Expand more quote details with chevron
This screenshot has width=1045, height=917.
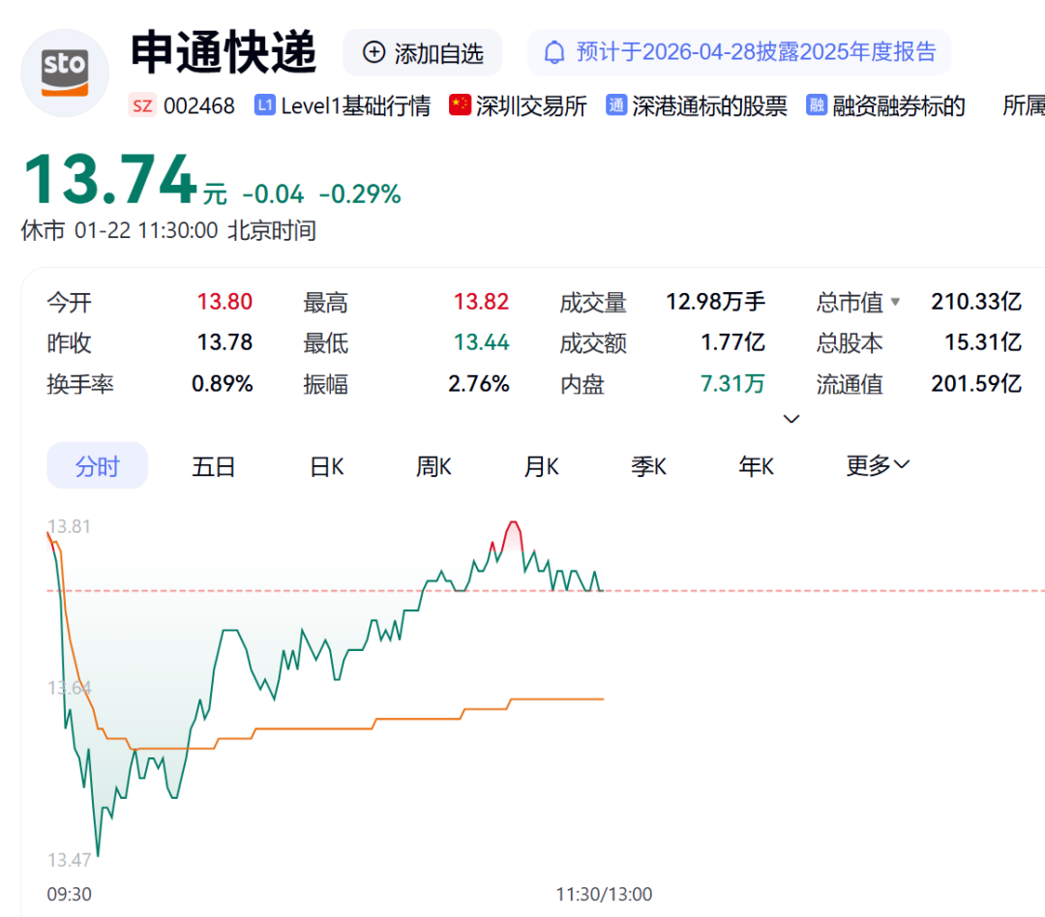[x=791, y=419]
